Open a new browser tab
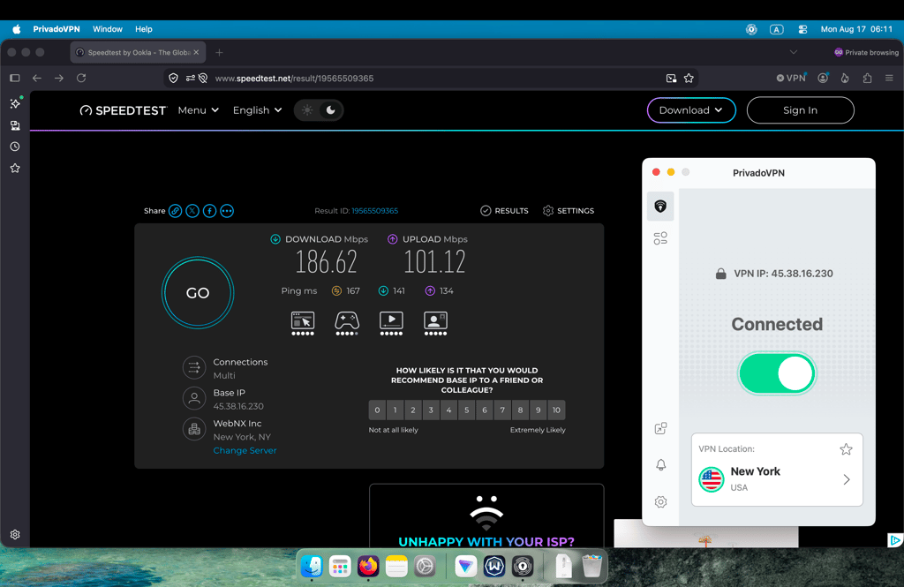The width and height of the screenshot is (904, 587). (219, 52)
